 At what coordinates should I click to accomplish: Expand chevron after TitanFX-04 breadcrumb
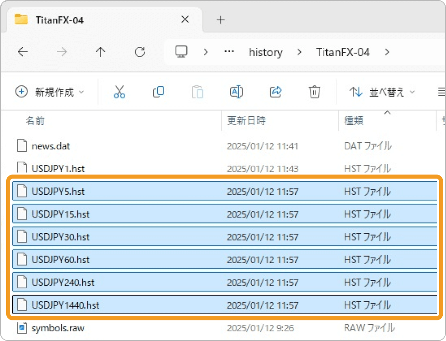tap(387, 52)
